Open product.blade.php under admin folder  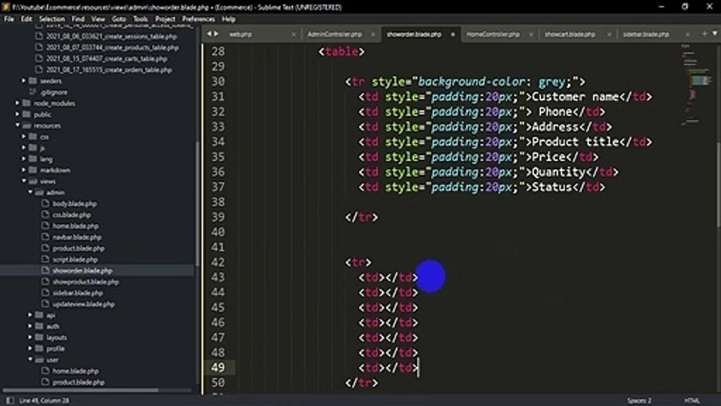(78, 248)
